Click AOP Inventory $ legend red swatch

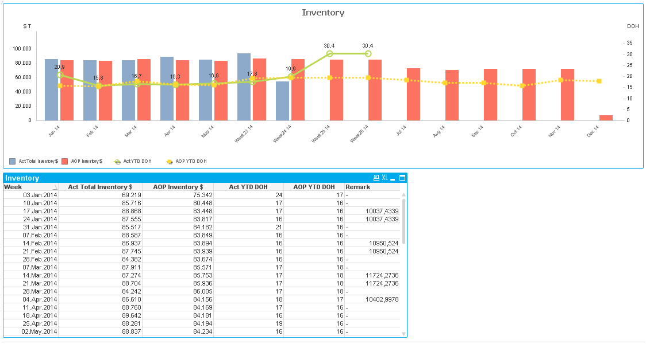[65, 162]
